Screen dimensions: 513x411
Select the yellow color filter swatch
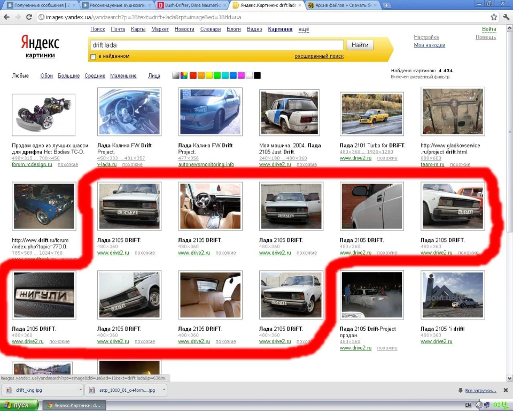click(x=209, y=75)
